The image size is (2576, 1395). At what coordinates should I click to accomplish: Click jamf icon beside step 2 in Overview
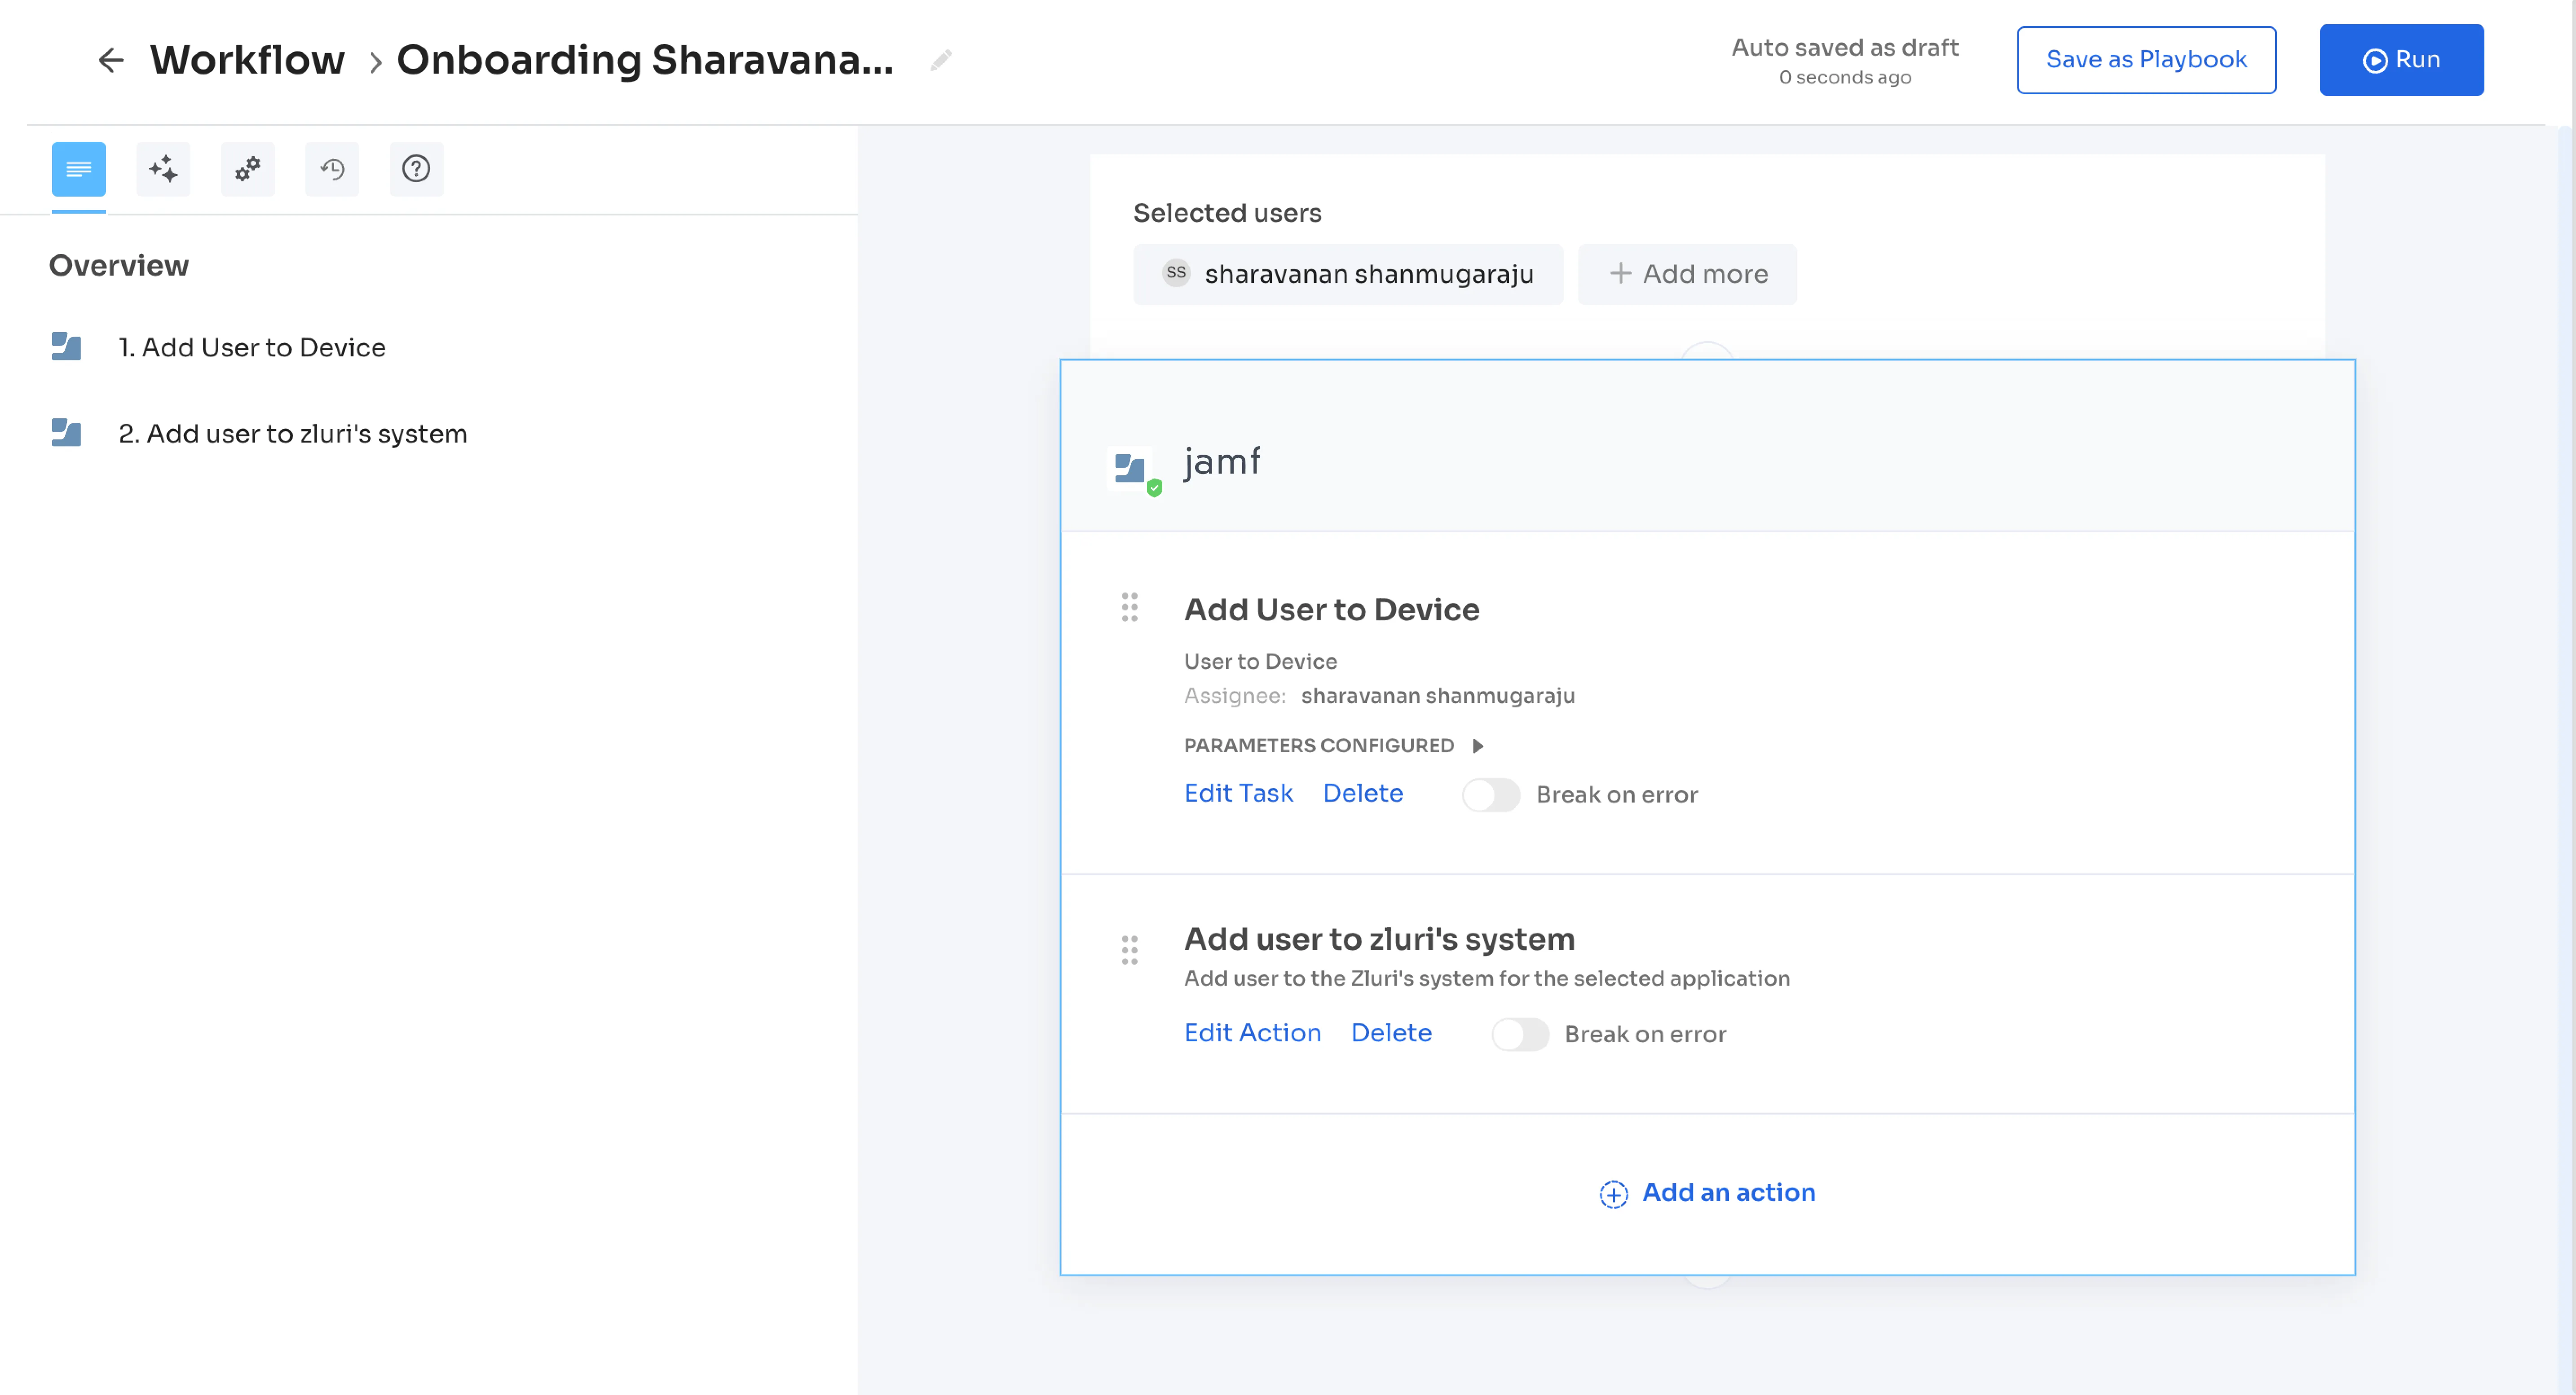[x=66, y=433]
